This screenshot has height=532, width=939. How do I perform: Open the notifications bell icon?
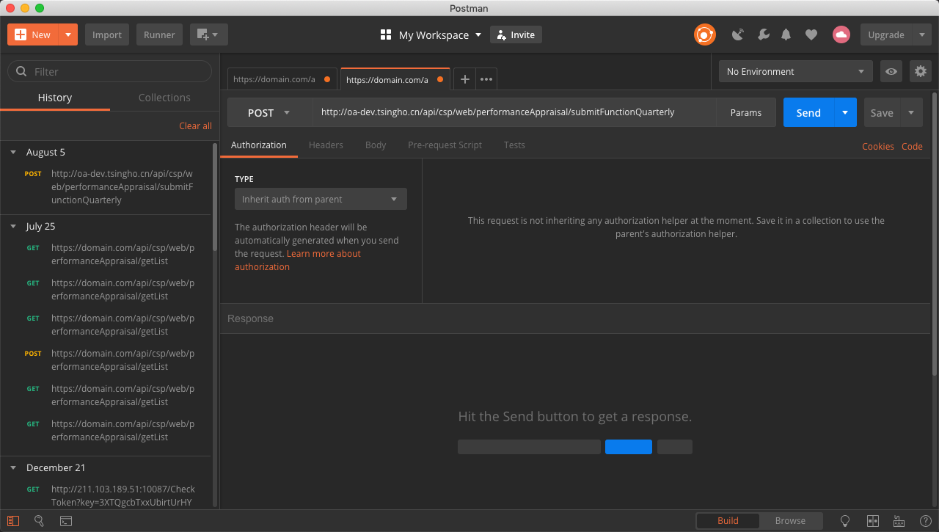pyautogui.click(x=786, y=34)
